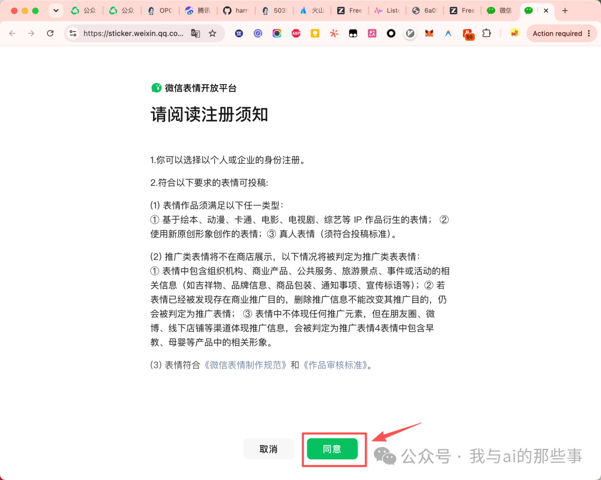This screenshot has width=601, height=480.
Task: Click the profile avatar icon in toolbar
Action: pyautogui.click(x=514, y=33)
